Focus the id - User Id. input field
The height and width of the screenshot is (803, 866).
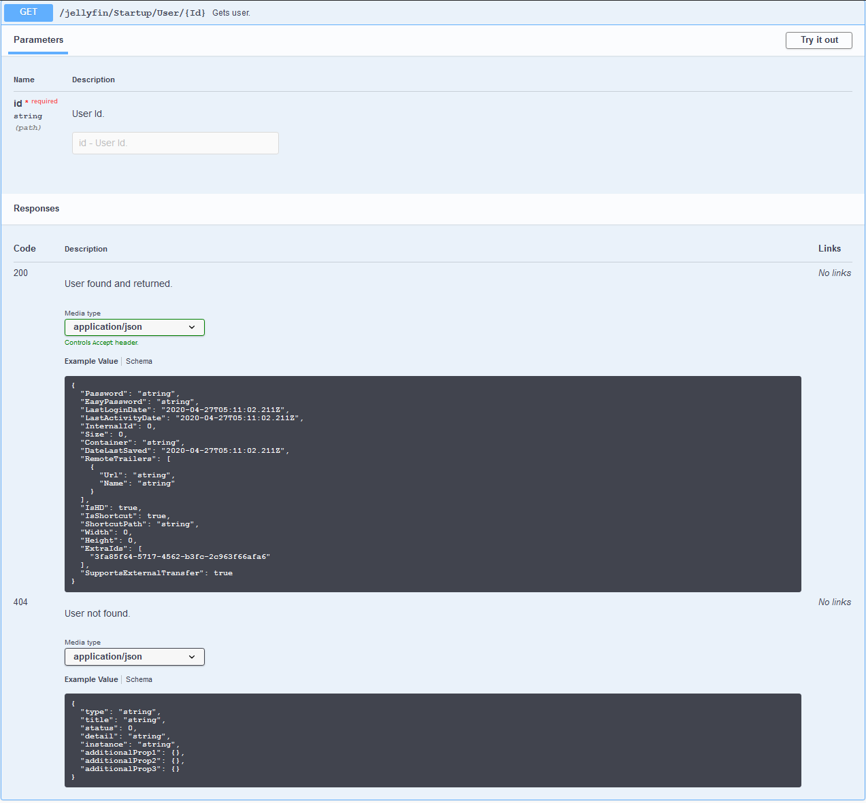[176, 143]
